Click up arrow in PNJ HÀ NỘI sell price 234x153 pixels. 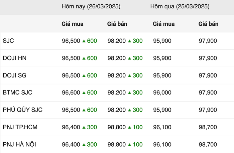[x=130, y=145]
